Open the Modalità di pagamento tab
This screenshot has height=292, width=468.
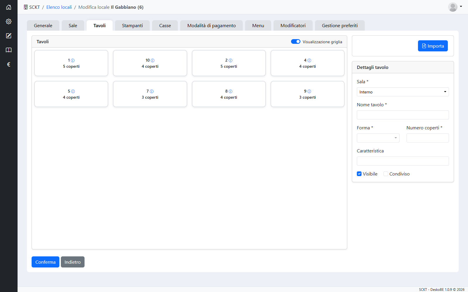coord(211,25)
